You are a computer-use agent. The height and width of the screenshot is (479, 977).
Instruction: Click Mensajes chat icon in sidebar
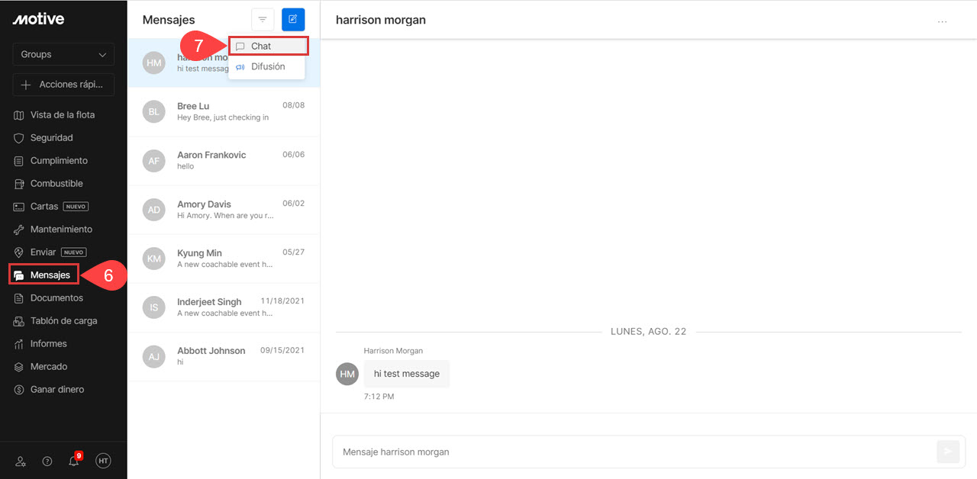point(20,275)
